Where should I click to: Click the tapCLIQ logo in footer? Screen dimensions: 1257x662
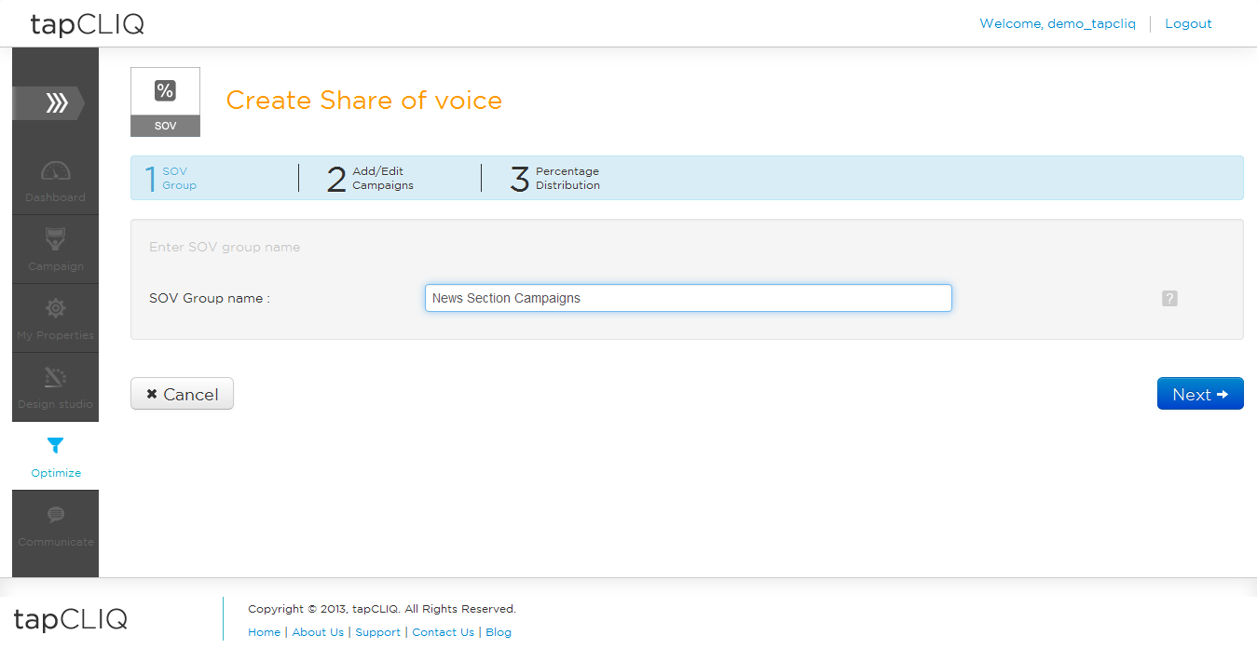[71, 619]
